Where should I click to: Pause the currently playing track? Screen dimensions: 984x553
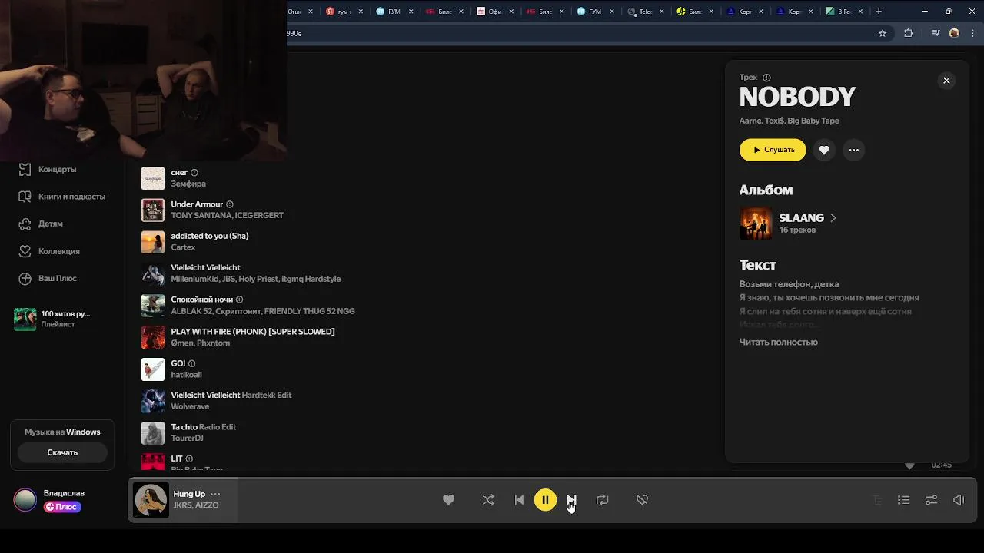(545, 500)
